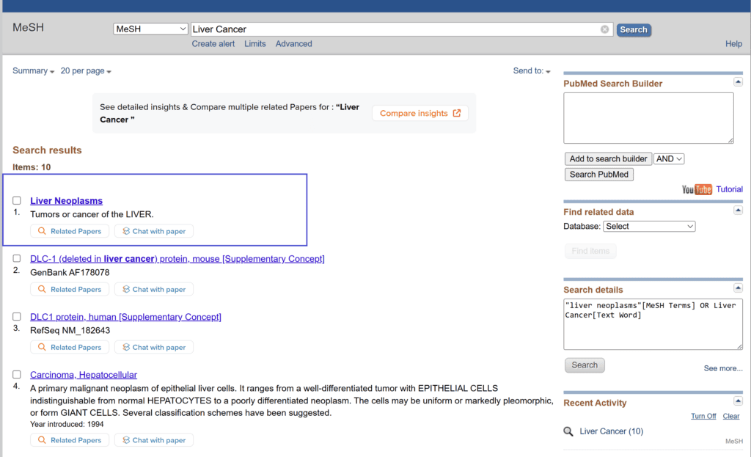Click the Search PubMed button
Screen dimensions: 751x457
click(x=598, y=175)
